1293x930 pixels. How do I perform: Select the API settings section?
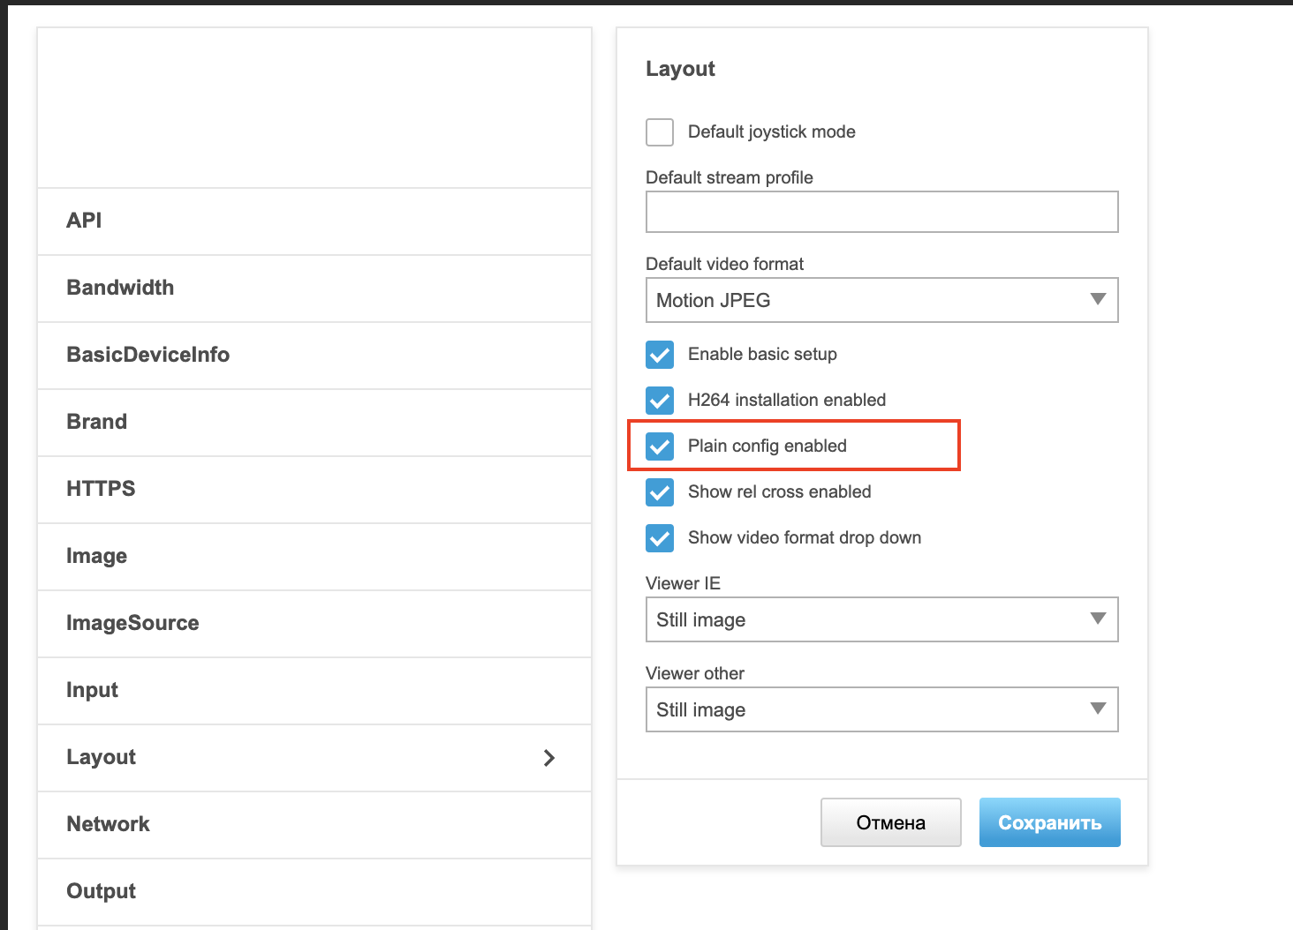[314, 221]
